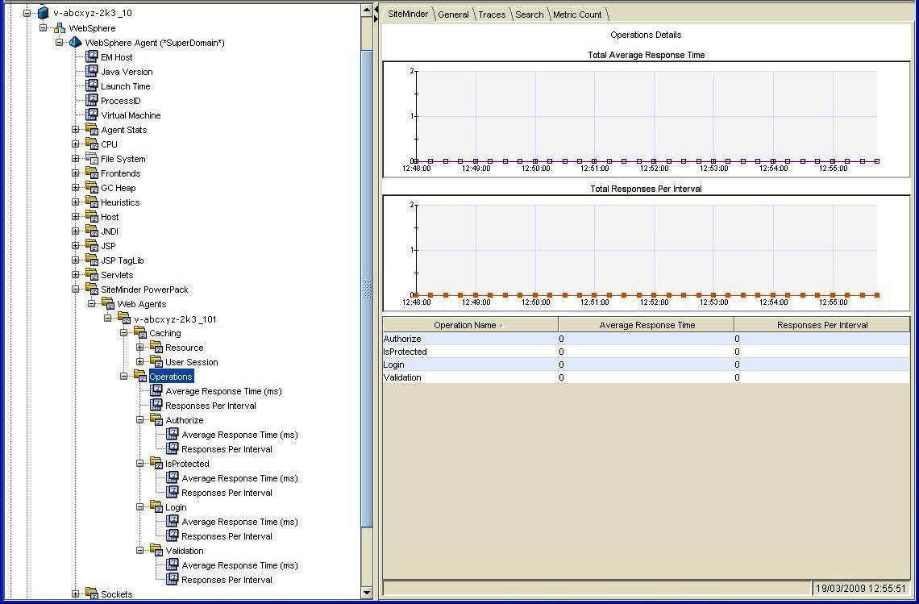Sort by Operation Name column header
Viewport: 919px width, 604px height.
point(465,325)
